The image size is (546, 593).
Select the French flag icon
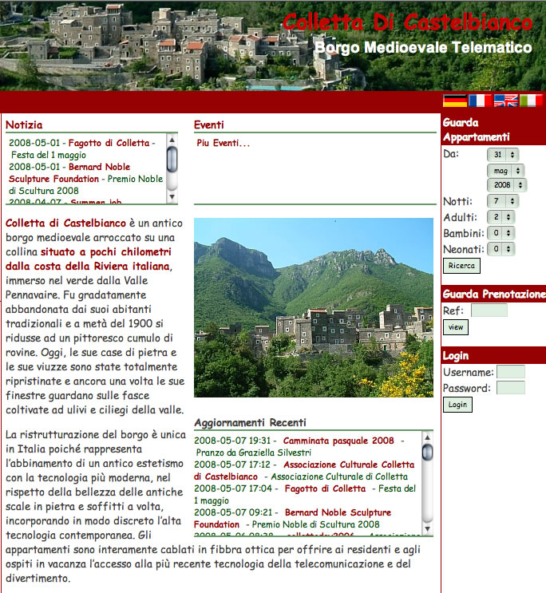click(480, 101)
